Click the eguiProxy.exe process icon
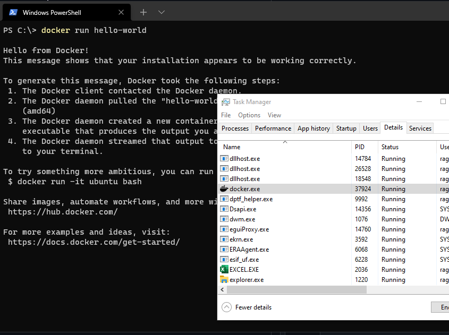 [224, 229]
